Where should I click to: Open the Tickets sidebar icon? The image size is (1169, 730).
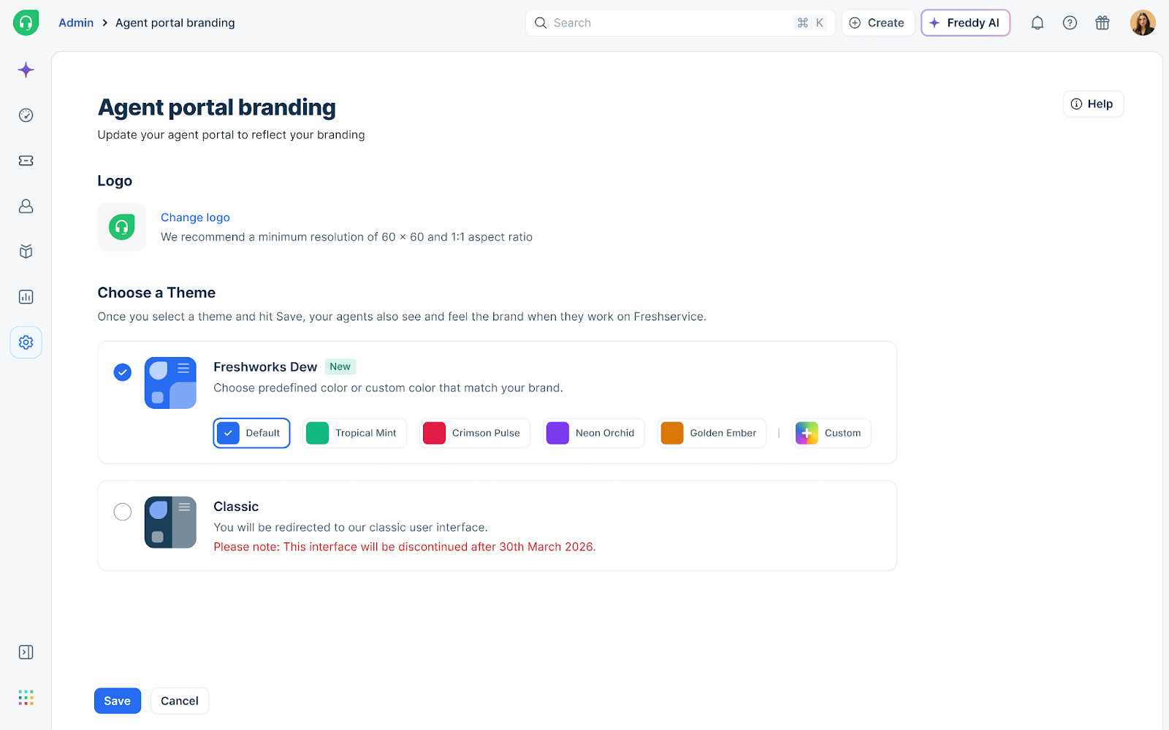(x=26, y=161)
